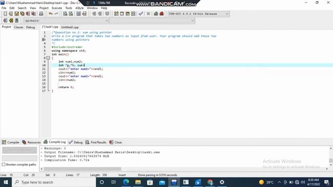Open the Help menu

pos(104,8)
